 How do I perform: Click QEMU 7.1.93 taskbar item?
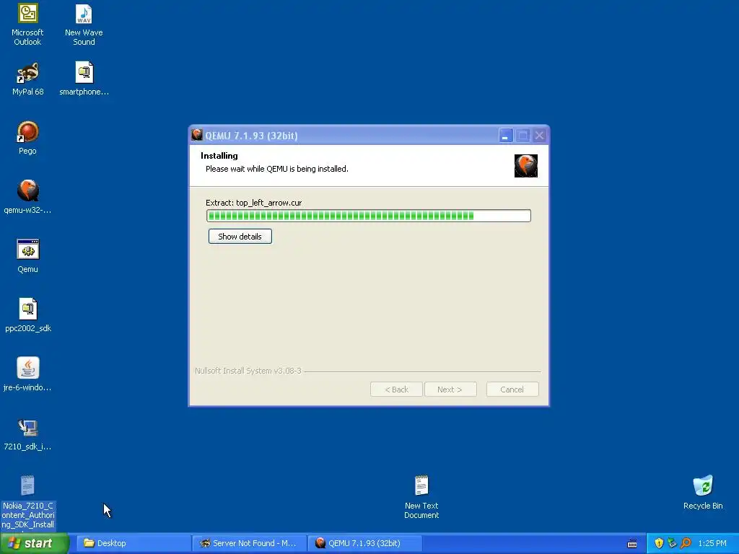pos(365,543)
